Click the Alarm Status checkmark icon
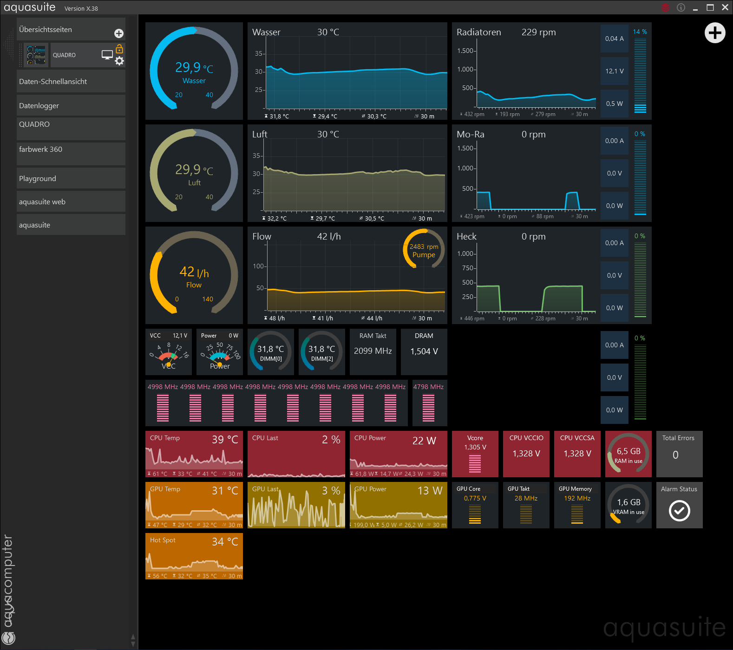The image size is (733, 650). 679,511
